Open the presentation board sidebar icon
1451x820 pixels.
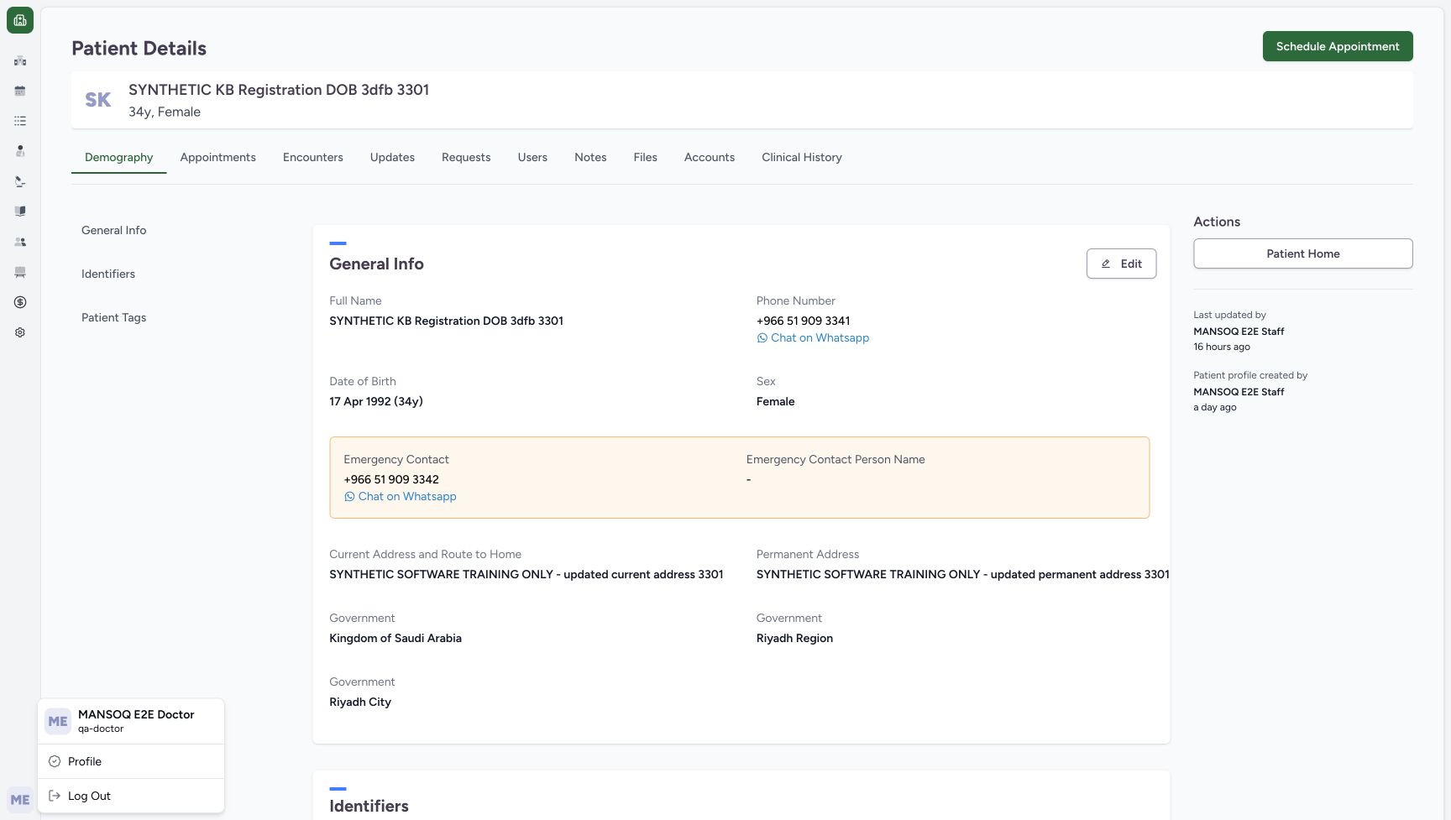point(20,272)
